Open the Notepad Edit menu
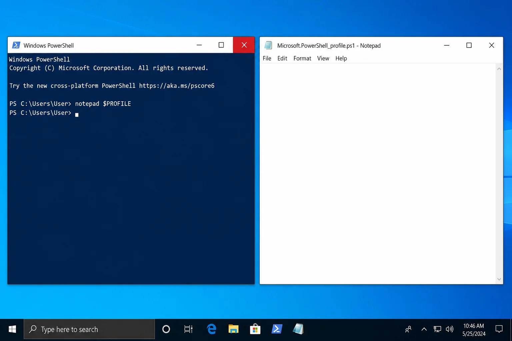 282,58
